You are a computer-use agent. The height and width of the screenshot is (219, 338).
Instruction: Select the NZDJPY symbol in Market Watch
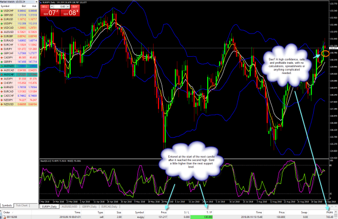coord(8,100)
